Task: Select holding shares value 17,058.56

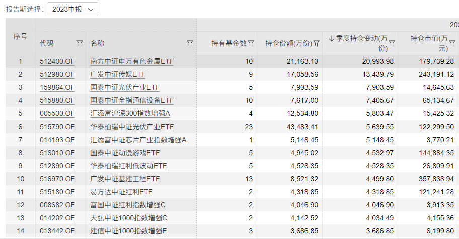Action: [302, 74]
